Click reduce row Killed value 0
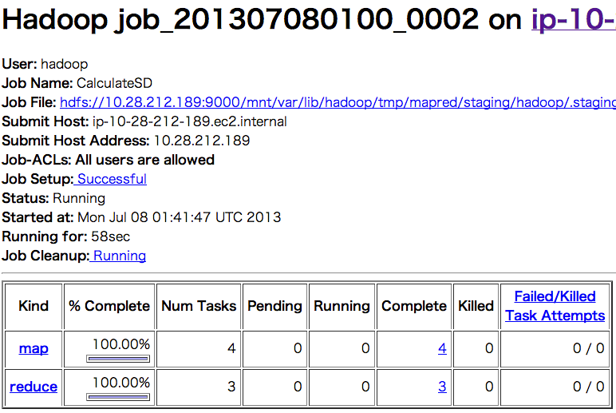The image size is (616, 413). click(489, 387)
